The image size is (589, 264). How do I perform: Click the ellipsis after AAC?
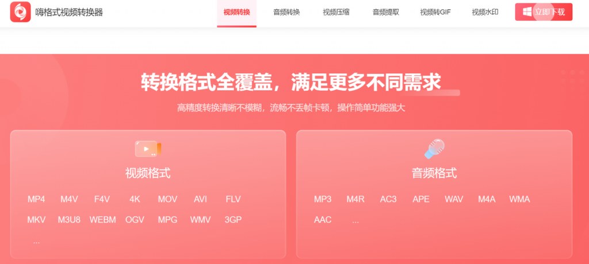pyautogui.click(x=355, y=222)
